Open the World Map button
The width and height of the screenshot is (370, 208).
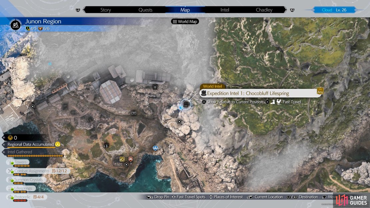[185, 21]
